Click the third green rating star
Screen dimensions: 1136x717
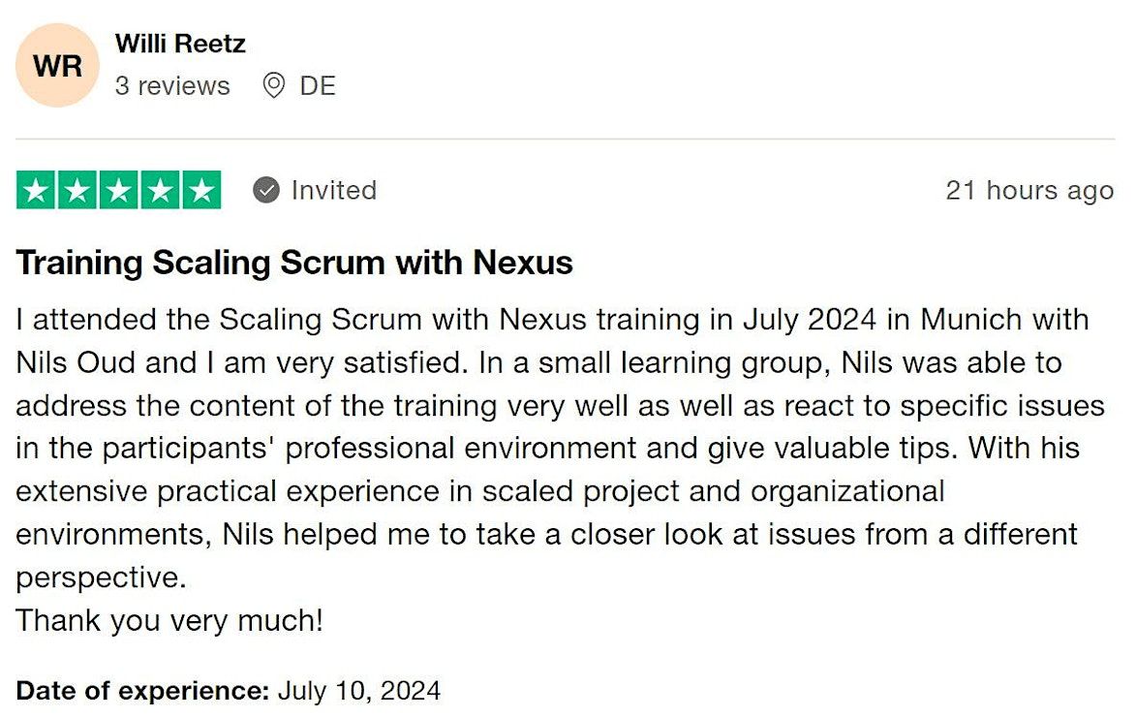[119, 191]
